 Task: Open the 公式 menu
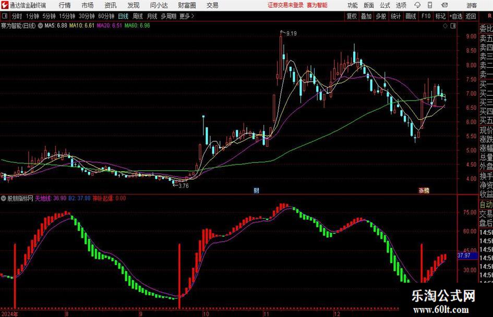[x=384, y=5]
